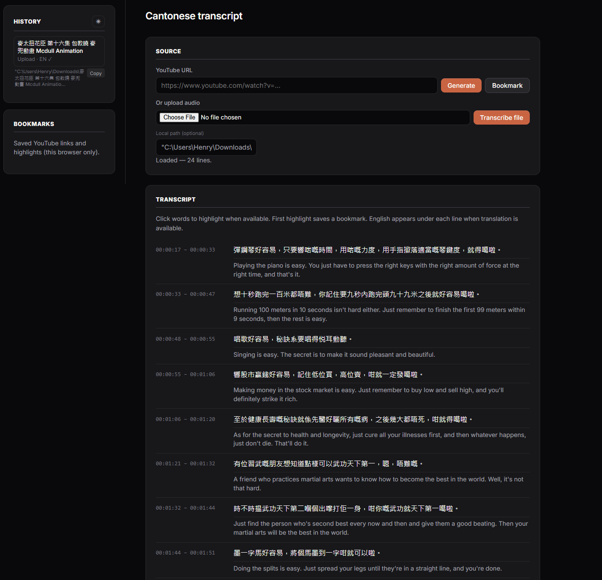
Task: Click the truncated path text under history entry
Action: (x=49, y=78)
